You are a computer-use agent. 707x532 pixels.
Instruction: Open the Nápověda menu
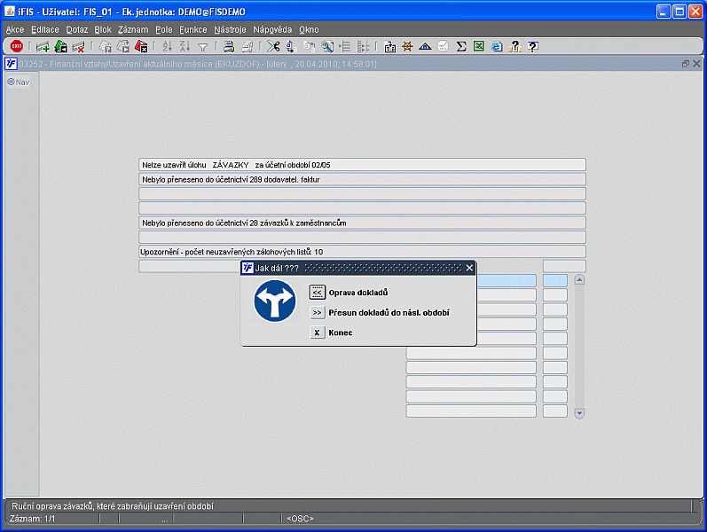tap(272, 30)
